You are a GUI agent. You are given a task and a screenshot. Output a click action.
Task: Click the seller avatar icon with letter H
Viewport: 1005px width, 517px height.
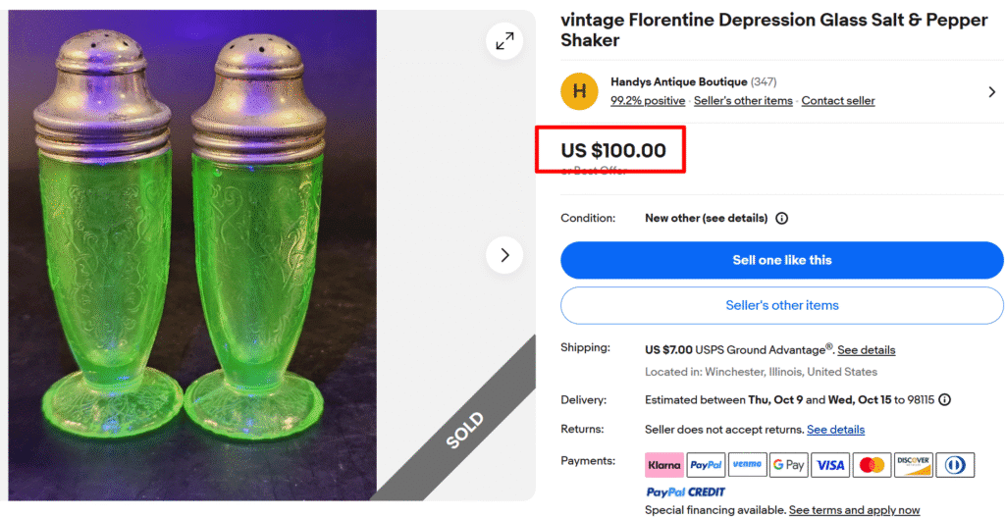(579, 91)
